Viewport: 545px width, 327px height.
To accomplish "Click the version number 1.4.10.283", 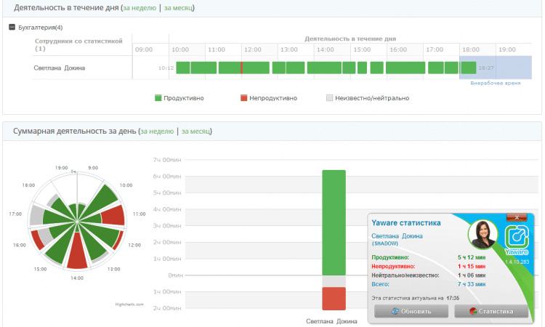I will pyautogui.click(x=517, y=262).
